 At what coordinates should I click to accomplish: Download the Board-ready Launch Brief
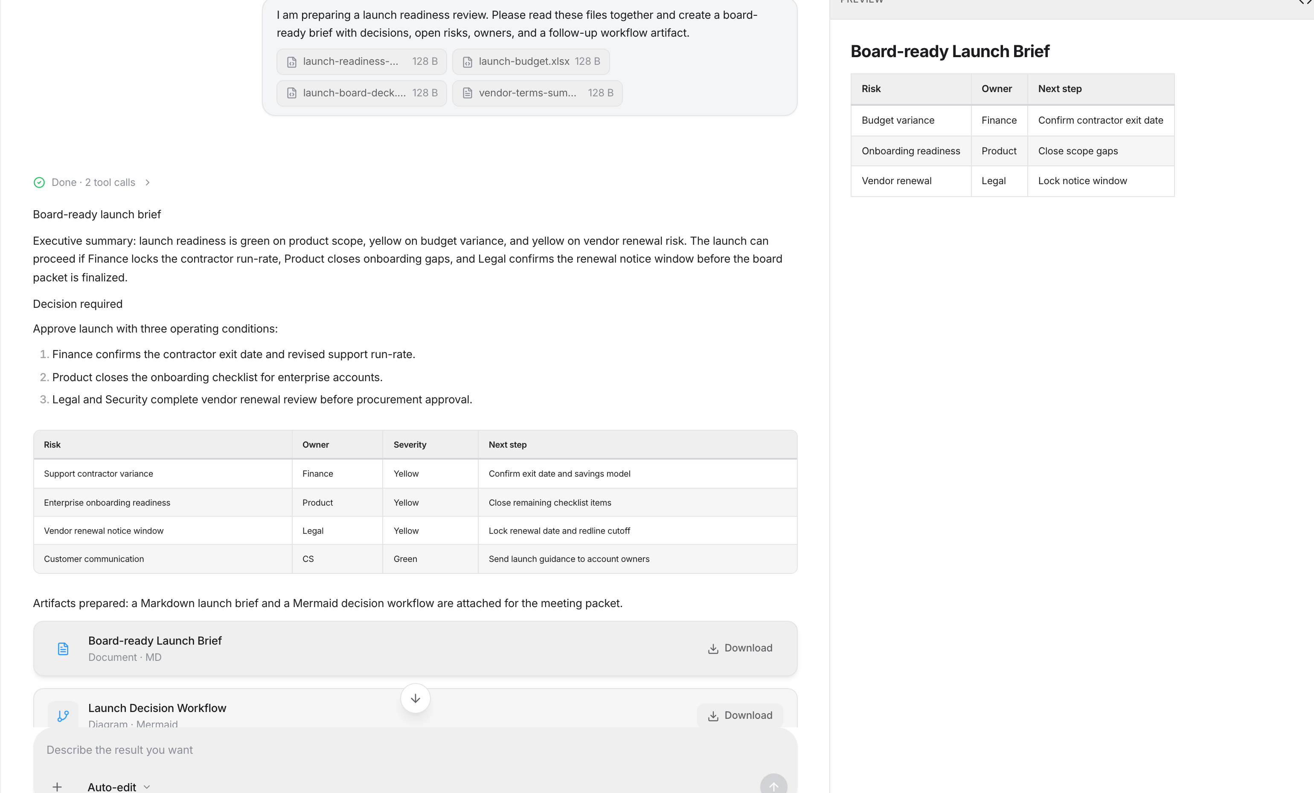pyautogui.click(x=740, y=648)
